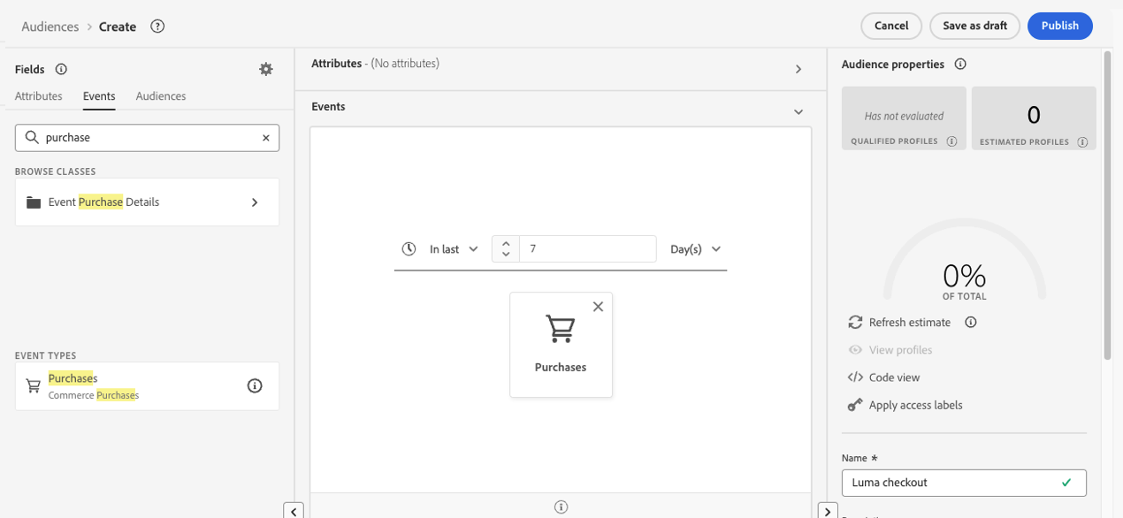The width and height of the screenshot is (1123, 518).
Task: Click Apply access labels
Action: [x=915, y=405]
